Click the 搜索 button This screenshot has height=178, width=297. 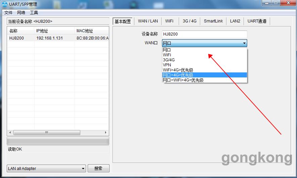pyautogui.click(x=98, y=168)
